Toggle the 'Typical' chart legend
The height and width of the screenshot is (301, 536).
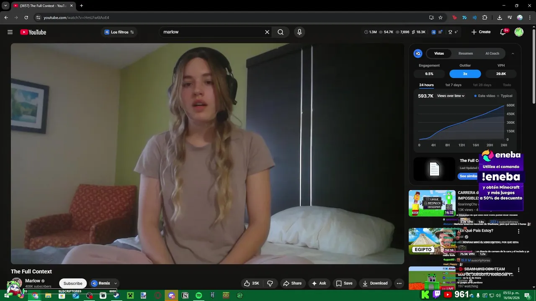505,96
